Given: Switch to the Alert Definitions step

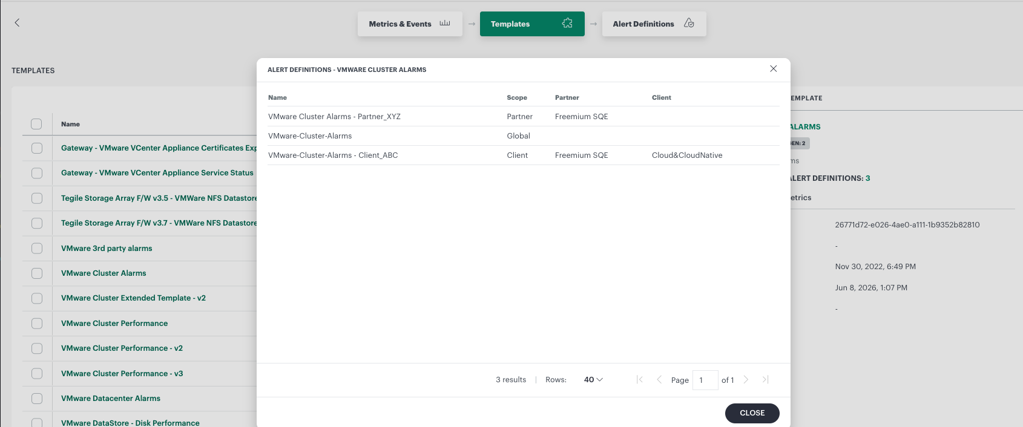Looking at the screenshot, I should point(654,24).
